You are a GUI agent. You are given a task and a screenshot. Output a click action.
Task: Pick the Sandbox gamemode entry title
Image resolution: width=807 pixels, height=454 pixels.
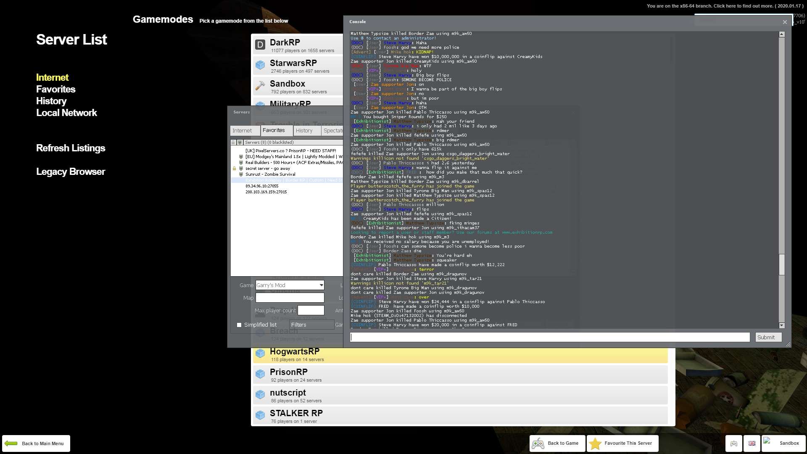[287, 84]
